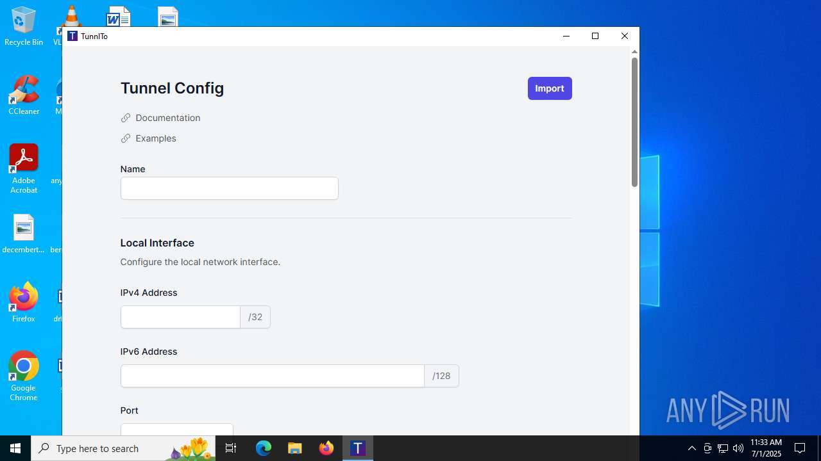Open File Explorer from the taskbar
Screen dimensions: 821x461
click(x=295, y=448)
